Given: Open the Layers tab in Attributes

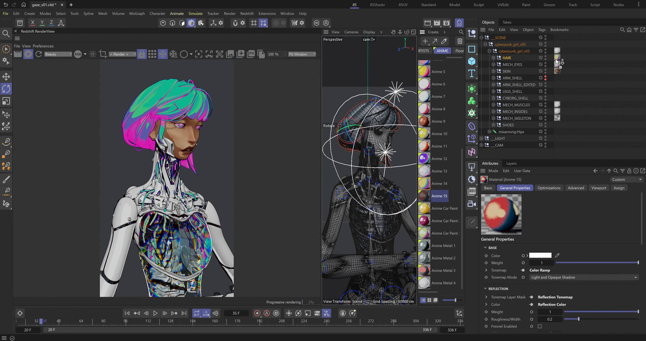Looking at the screenshot, I should coord(511,163).
